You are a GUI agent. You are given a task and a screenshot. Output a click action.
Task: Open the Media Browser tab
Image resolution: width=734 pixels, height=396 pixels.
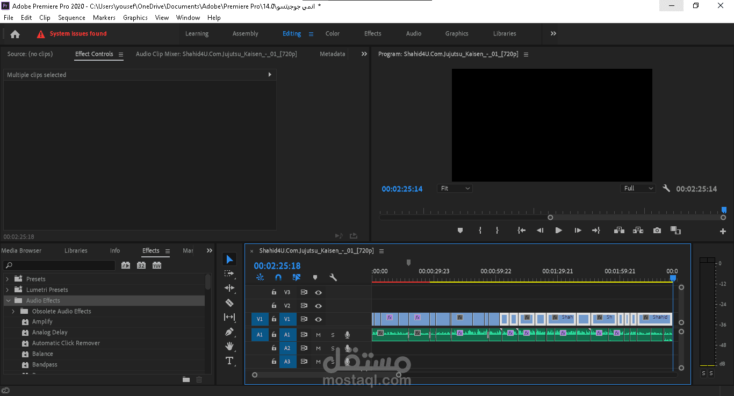pos(21,250)
